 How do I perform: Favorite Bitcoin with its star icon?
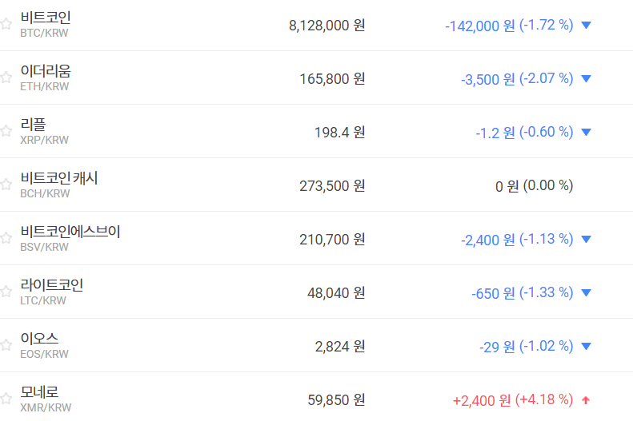(6, 24)
